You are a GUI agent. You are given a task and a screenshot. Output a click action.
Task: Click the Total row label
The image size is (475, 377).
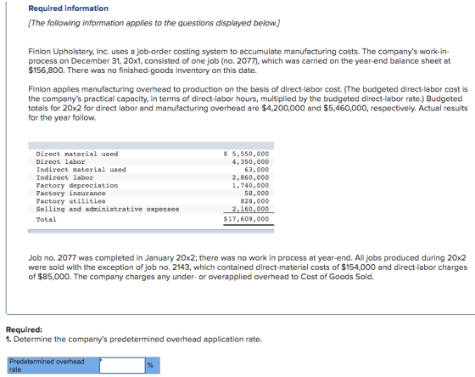(x=46, y=219)
